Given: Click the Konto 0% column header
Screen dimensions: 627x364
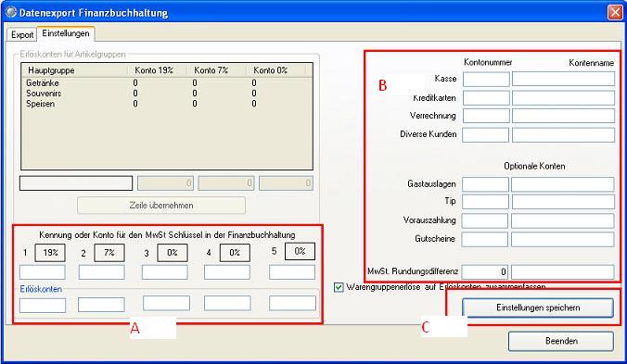Looking at the screenshot, I should pyautogui.click(x=275, y=70).
